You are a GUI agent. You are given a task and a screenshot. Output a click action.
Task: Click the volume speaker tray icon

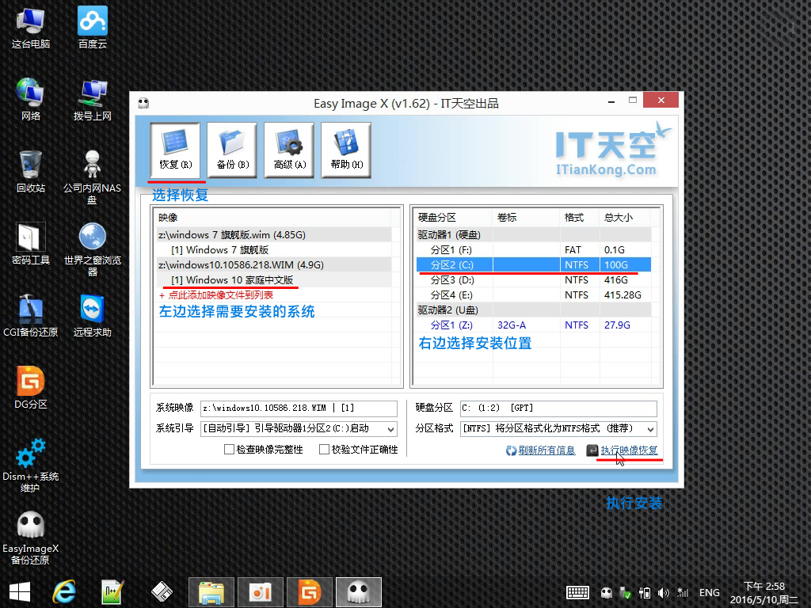pos(664,592)
